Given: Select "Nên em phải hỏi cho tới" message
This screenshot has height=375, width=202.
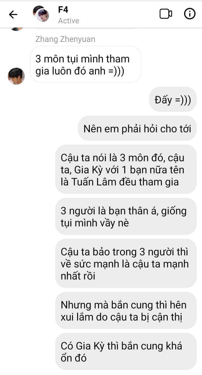Looking at the screenshot, I should click(x=137, y=128).
